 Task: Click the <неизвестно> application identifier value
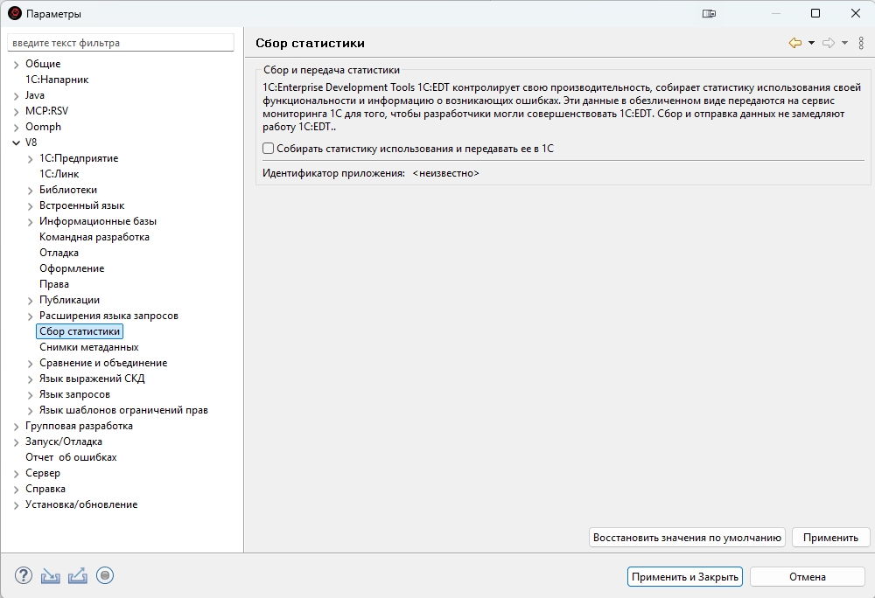pos(446,173)
